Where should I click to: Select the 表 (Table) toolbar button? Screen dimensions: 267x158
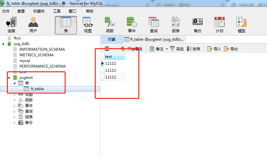(x=66, y=25)
